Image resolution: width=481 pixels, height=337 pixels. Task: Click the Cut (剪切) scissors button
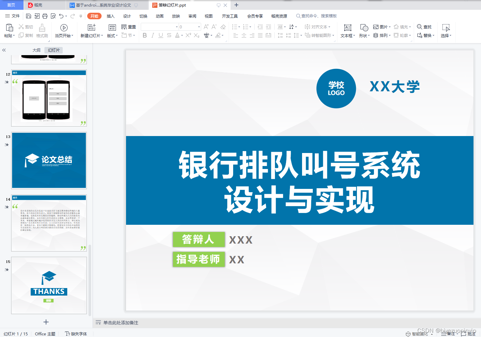[25, 27]
